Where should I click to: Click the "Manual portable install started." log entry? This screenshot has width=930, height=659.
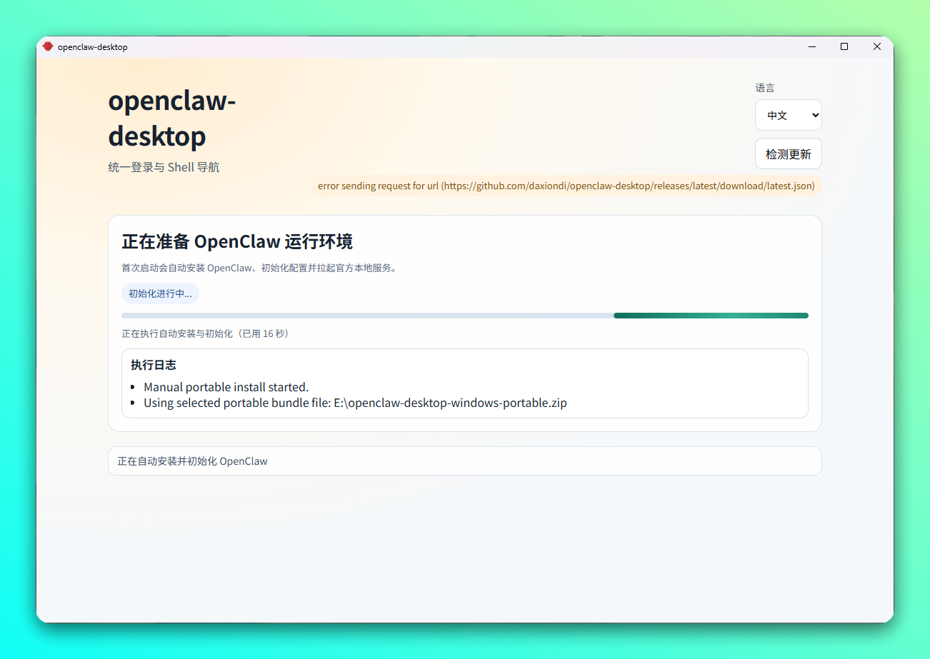click(x=226, y=387)
